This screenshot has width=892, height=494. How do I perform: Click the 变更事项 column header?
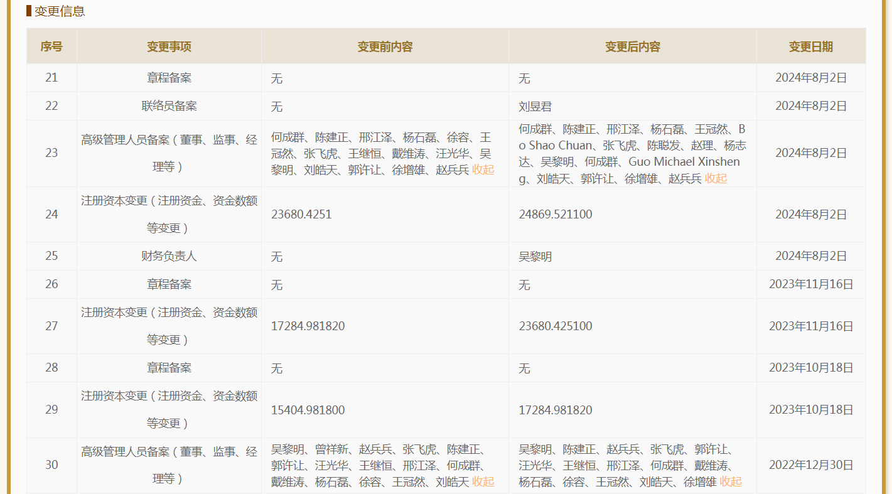(x=169, y=46)
